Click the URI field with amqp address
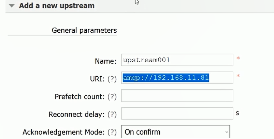The image size is (274, 139). coord(177,78)
